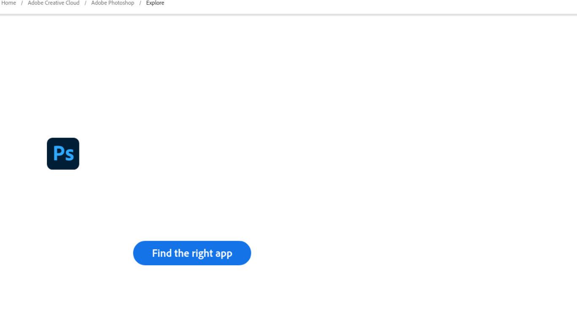Go to Home in the breadcrumb
Image resolution: width=577 pixels, height=313 pixels.
(x=8, y=3)
